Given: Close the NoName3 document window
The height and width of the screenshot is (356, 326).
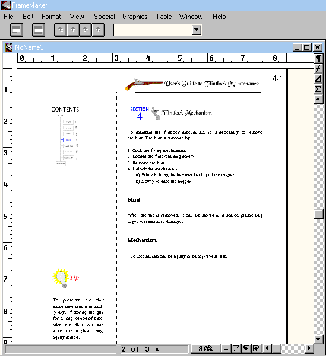Looking at the screenshot, I should 318,47.
